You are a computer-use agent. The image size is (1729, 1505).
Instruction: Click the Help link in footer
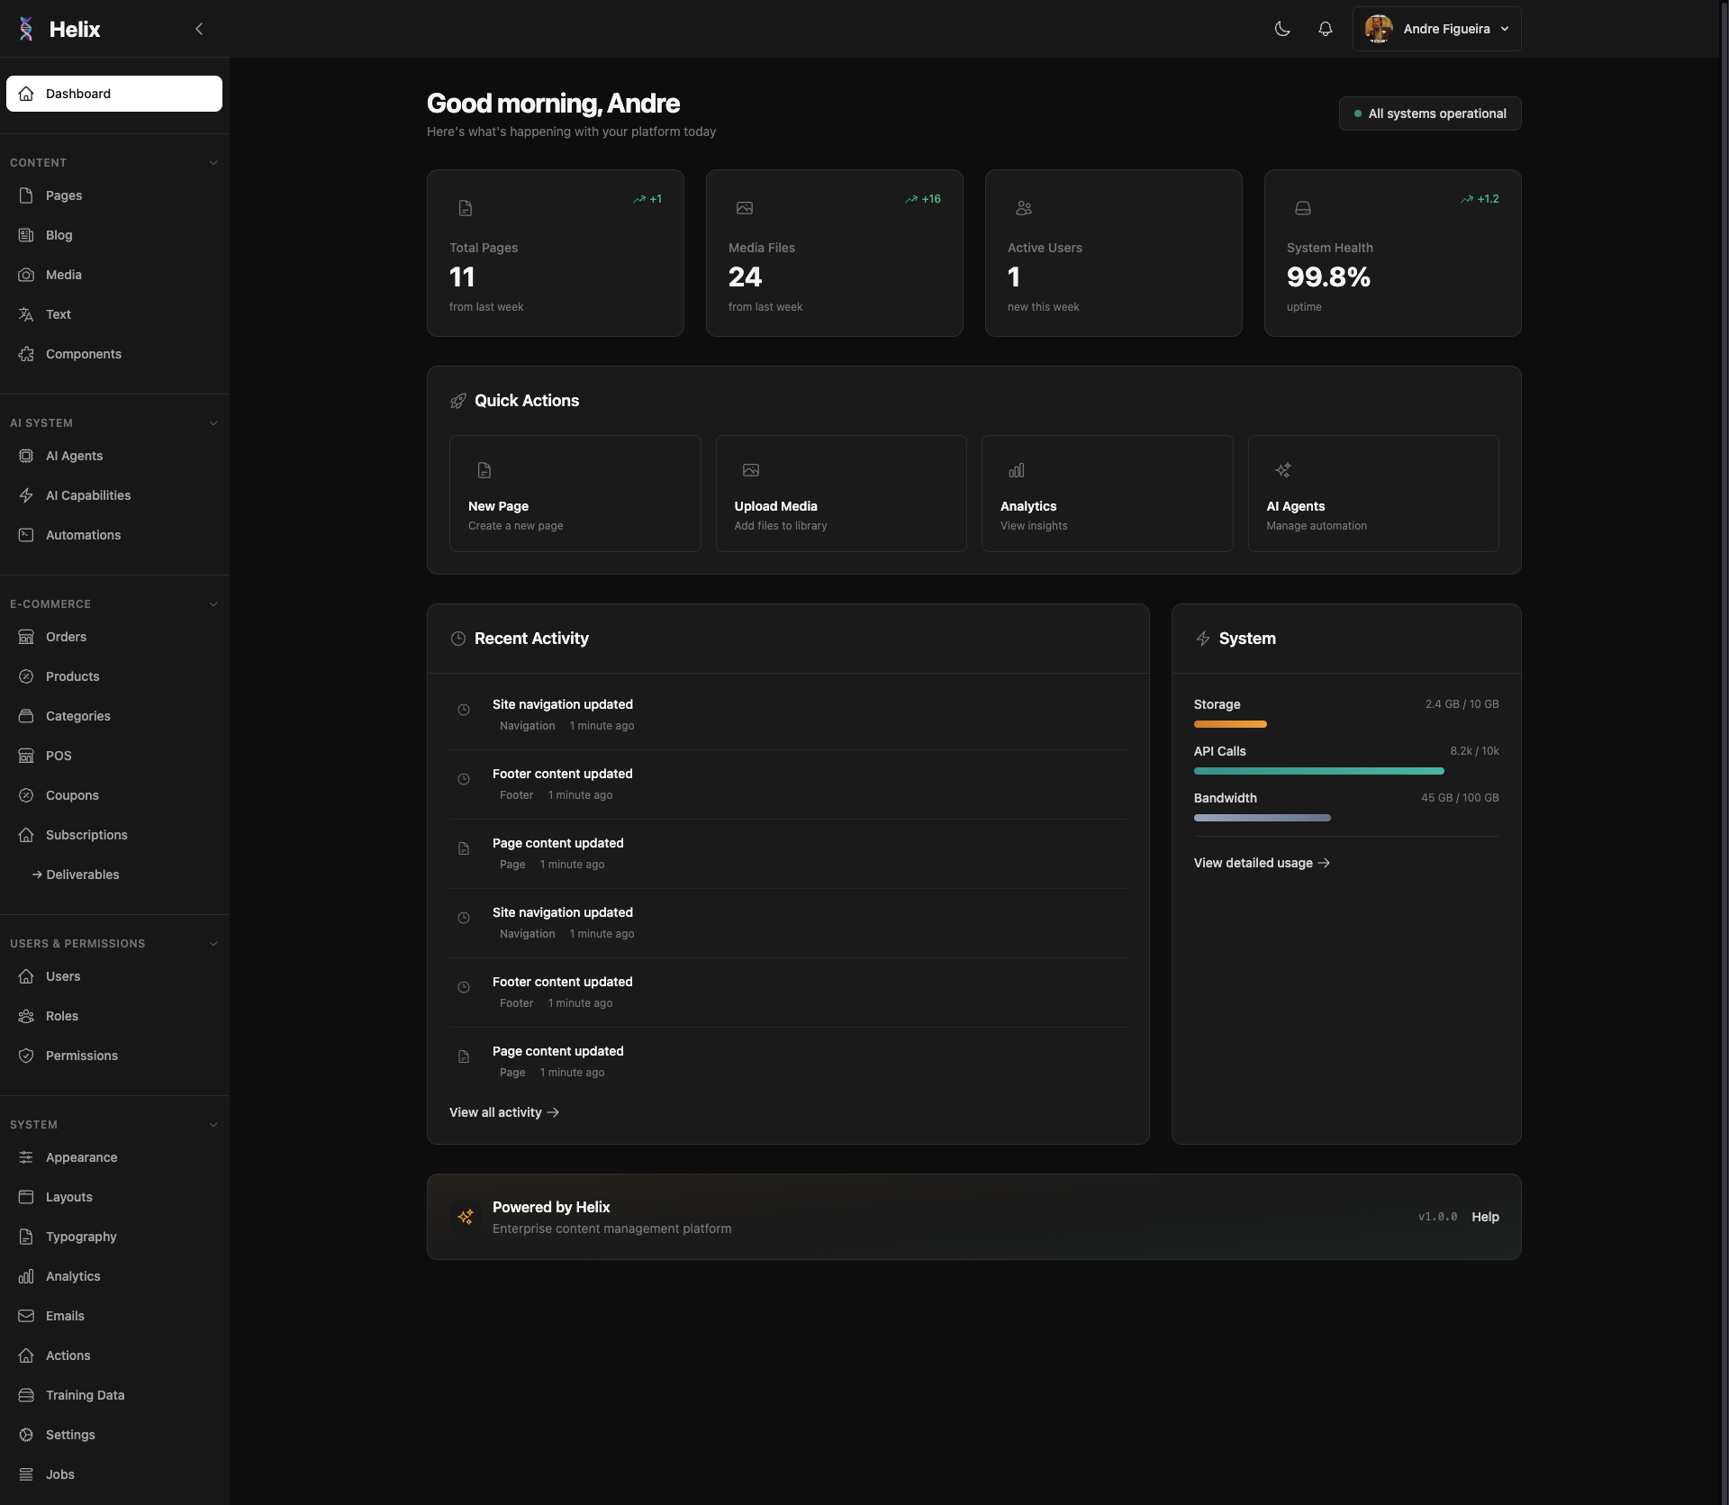[1485, 1217]
